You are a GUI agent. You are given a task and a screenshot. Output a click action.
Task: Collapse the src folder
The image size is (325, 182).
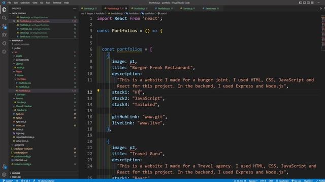[16, 52]
